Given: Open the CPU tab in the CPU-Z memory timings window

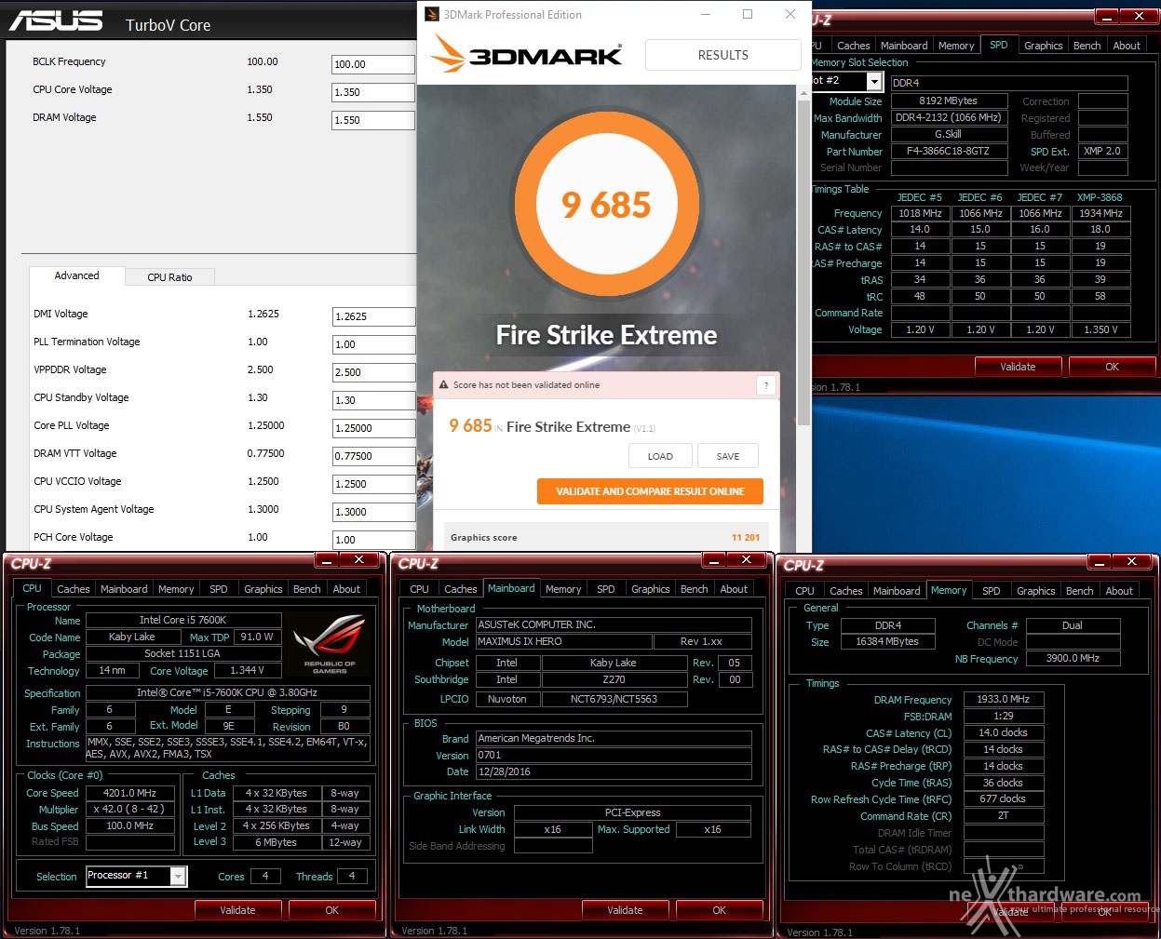Looking at the screenshot, I should [804, 591].
